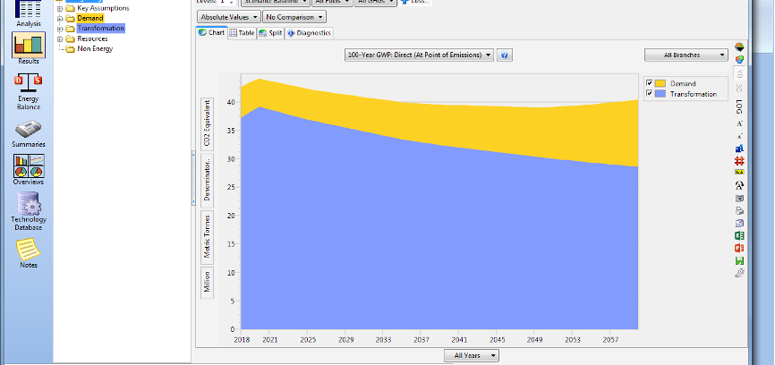Click the Million scale axis button

tap(207, 283)
